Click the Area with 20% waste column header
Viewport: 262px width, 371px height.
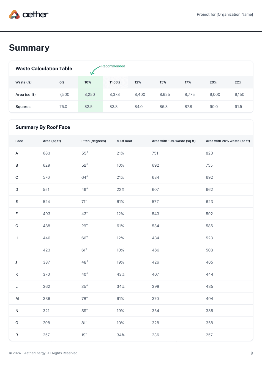point(228,141)
